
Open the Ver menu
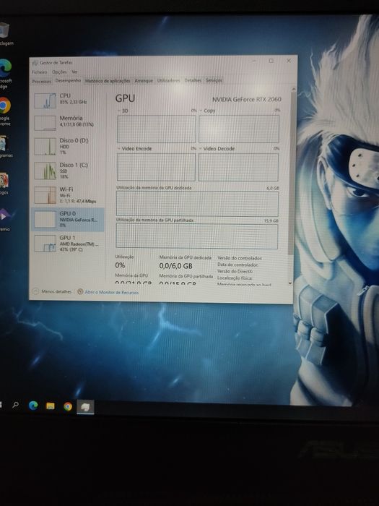(x=74, y=72)
